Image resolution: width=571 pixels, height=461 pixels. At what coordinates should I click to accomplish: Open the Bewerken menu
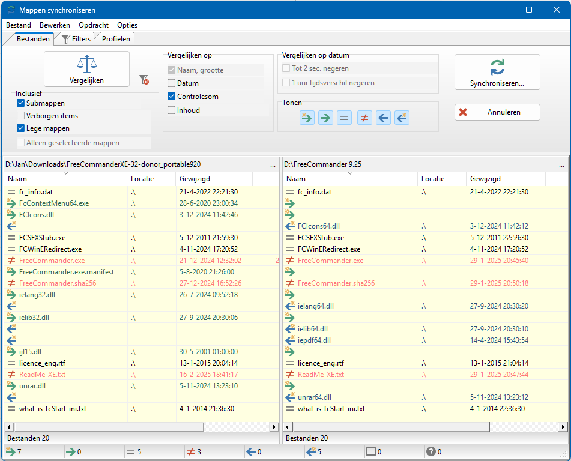pos(55,25)
